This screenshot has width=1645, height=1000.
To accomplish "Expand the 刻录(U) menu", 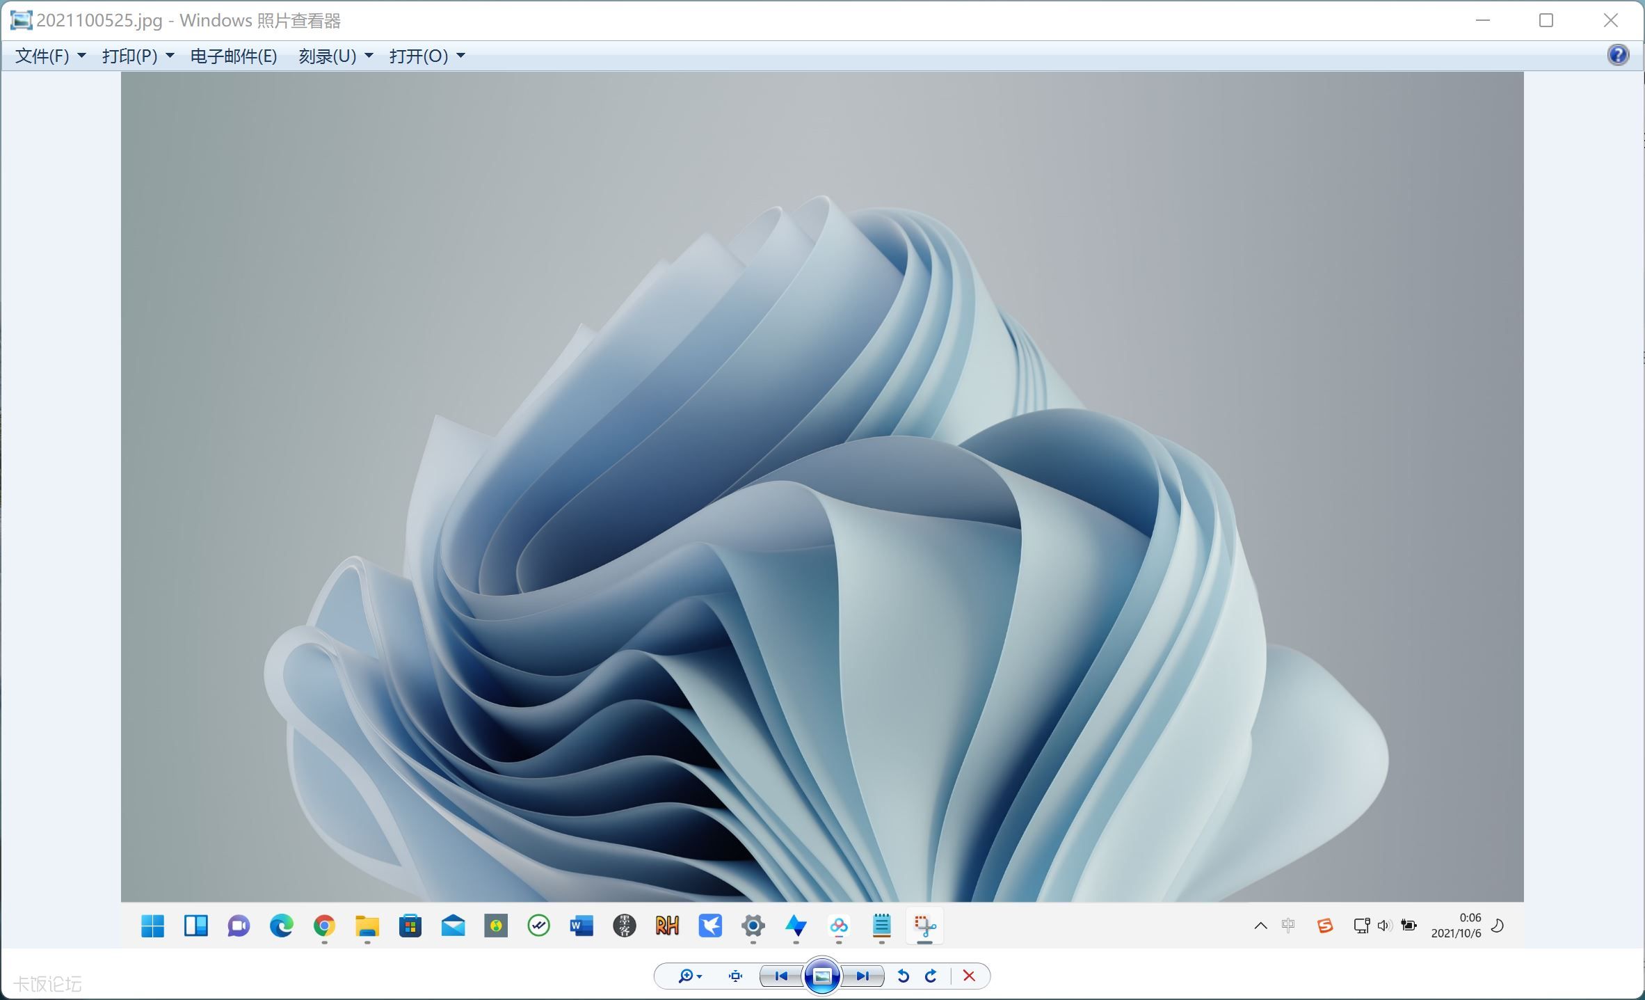I will pos(336,56).
